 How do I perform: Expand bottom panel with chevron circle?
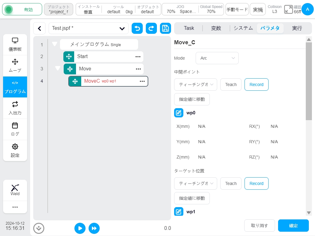tap(39, 228)
